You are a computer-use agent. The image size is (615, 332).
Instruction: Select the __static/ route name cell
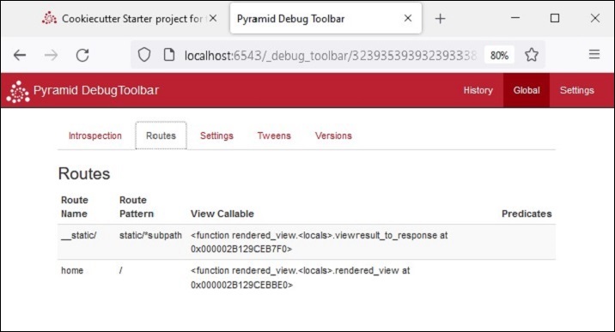(x=79, y=235)
